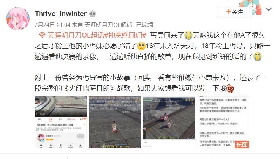Open the long text story image thumbnail
This screenshot has height=159, width=280.
tap(223, 123)
